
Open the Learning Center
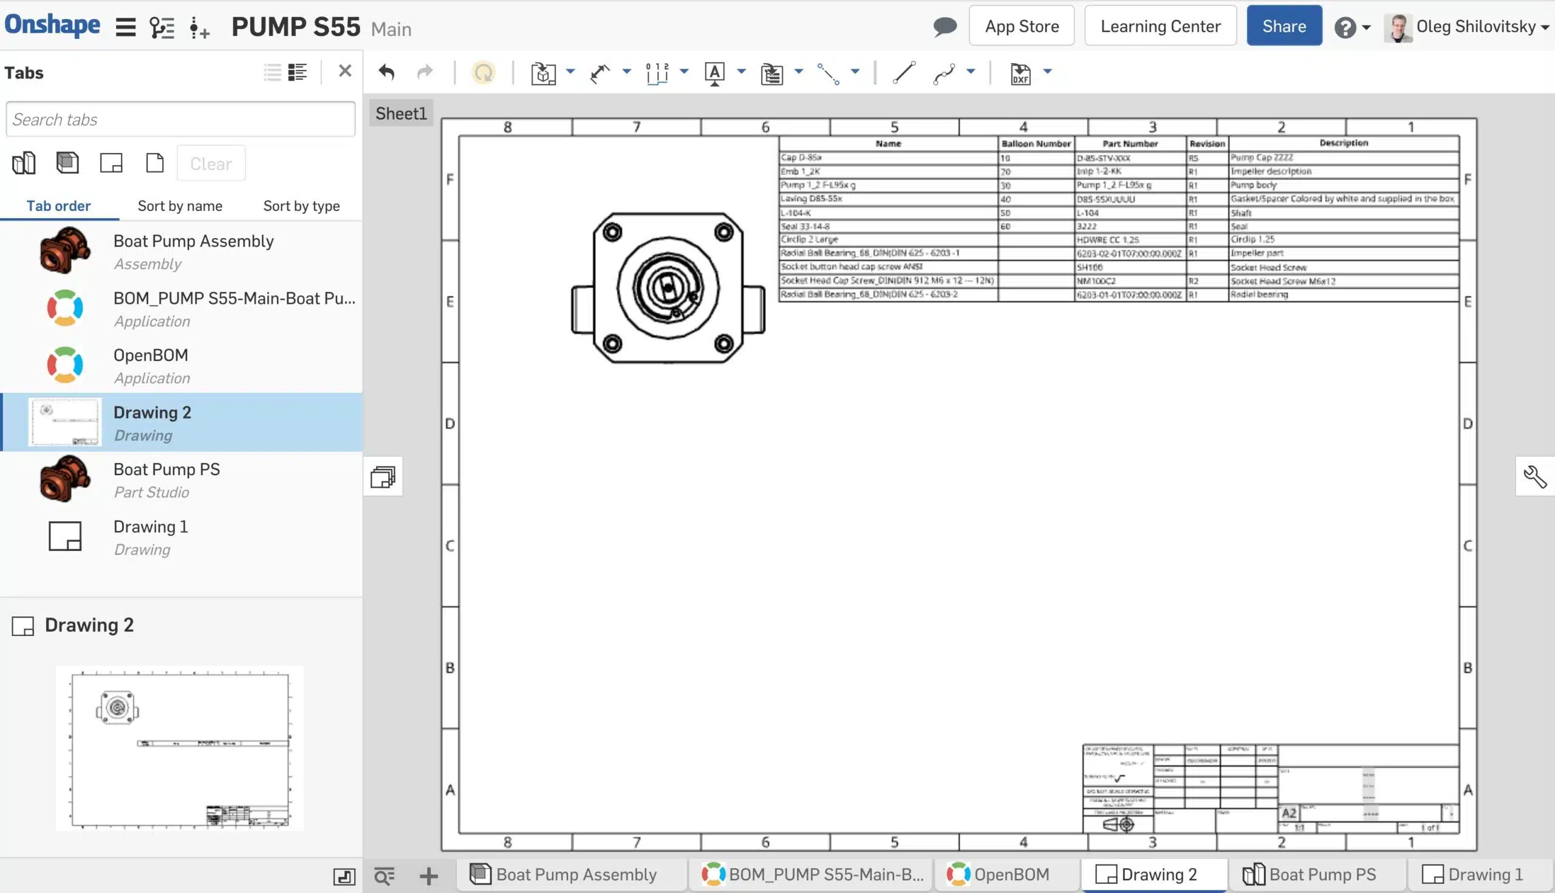(1160, 26)
